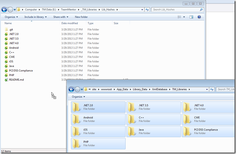
Task: Select .NET 2.0 tile in TM_Libraries
Action: [x=98, y=107]
